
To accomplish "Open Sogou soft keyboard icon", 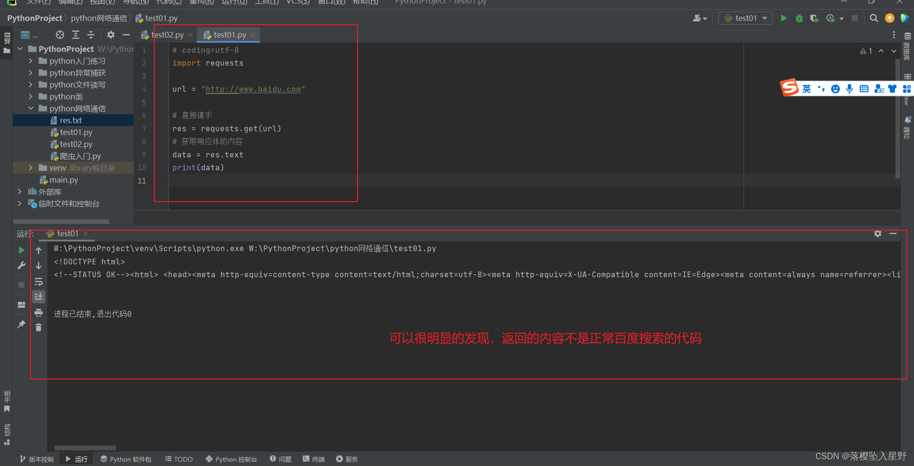I will (x=864, y=89).
